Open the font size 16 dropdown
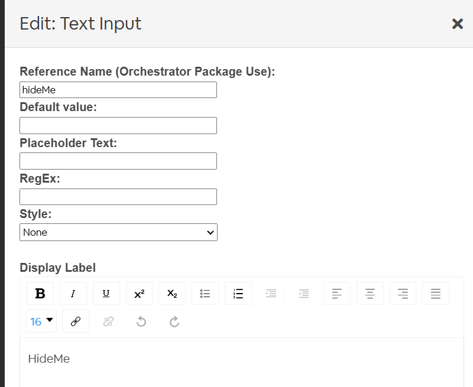The image size is (473, 387). 41,321
